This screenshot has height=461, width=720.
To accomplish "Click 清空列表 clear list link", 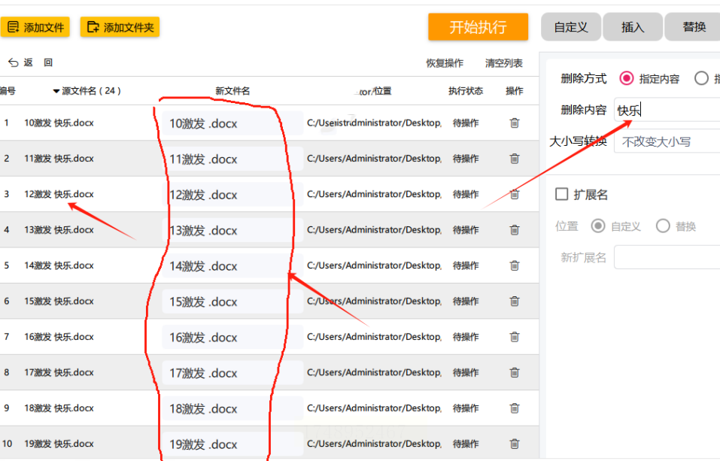I will point(504,63).
